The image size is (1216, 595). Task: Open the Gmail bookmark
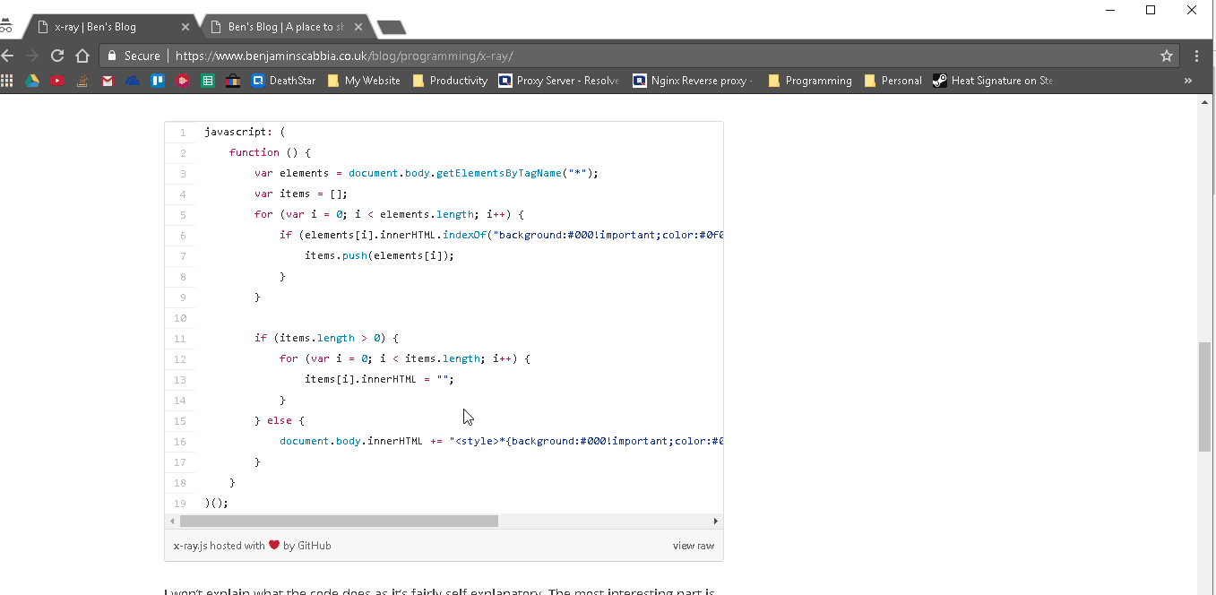click(x=108, y=81)
